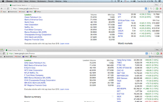Click hide next to 2016JanPicks portfolio
The height and width of the screenshot is (102, 163).
[133, 20]
